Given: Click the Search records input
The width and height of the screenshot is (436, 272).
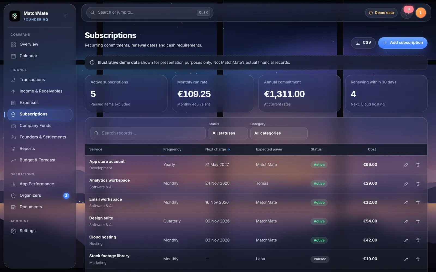Looking at the screenshot, I should 148,133.
